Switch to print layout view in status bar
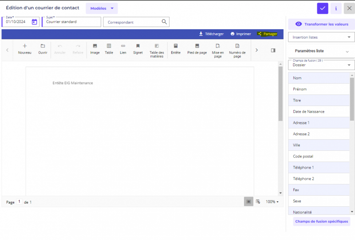 pos(248,201)
